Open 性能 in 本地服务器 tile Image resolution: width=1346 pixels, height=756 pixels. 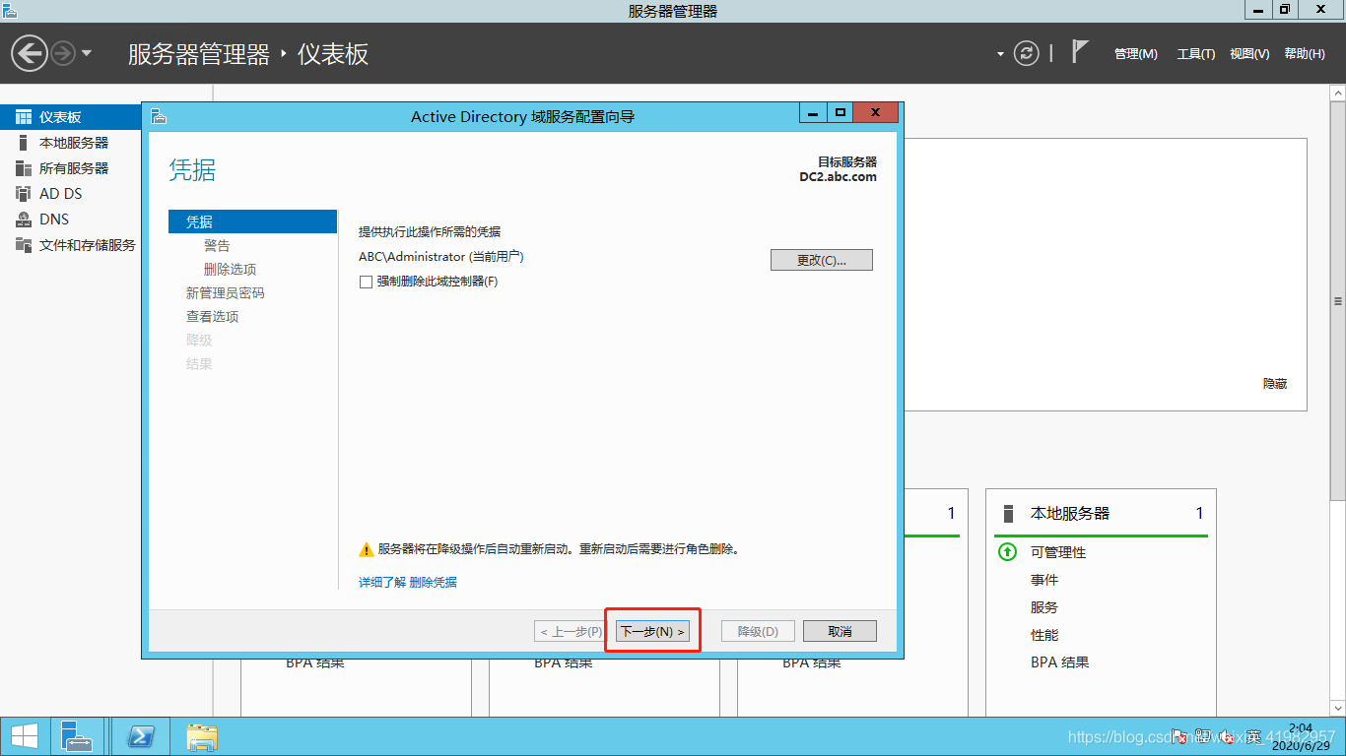(x=1044, y=635)
